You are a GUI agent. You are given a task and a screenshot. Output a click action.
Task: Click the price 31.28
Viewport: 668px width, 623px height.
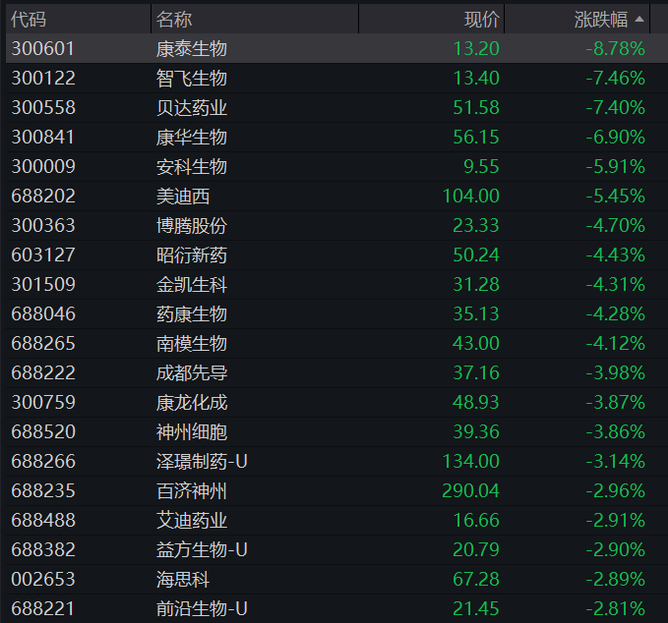[x=476, y=284]
